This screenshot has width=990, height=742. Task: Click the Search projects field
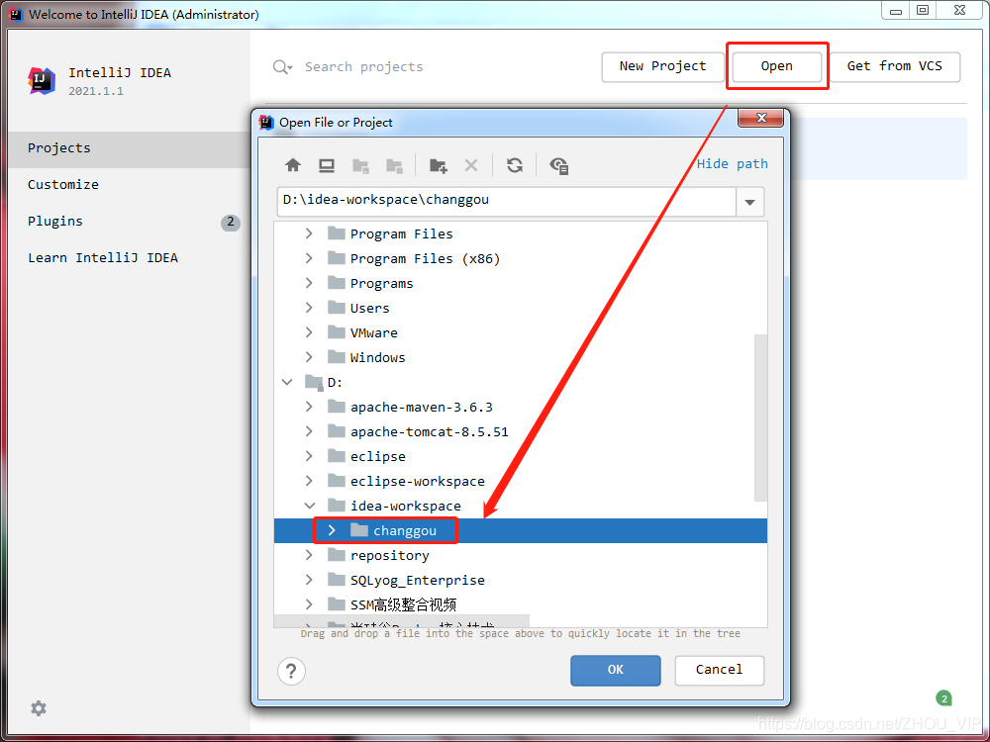coord(363,67)
